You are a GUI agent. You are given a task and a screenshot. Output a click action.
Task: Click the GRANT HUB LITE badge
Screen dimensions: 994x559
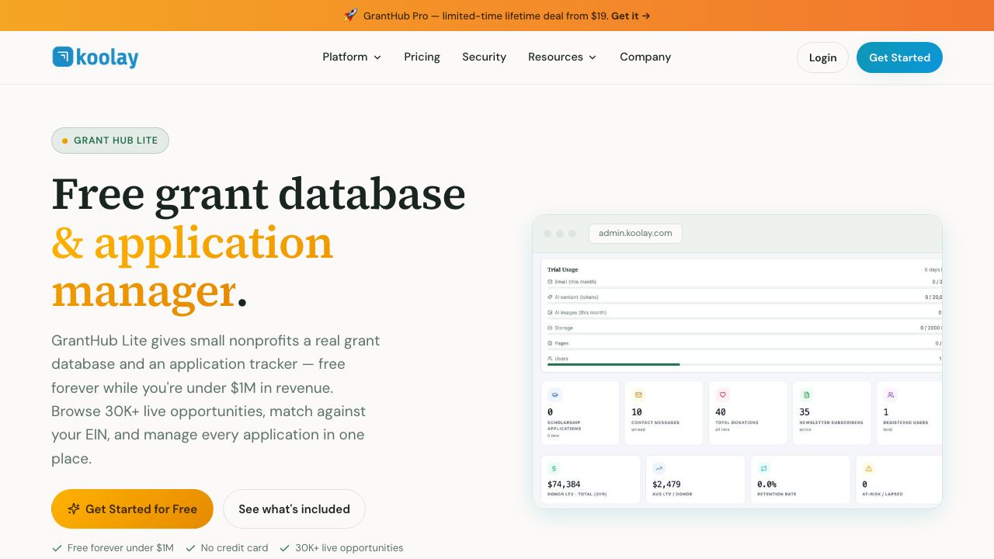pos(110,141)
